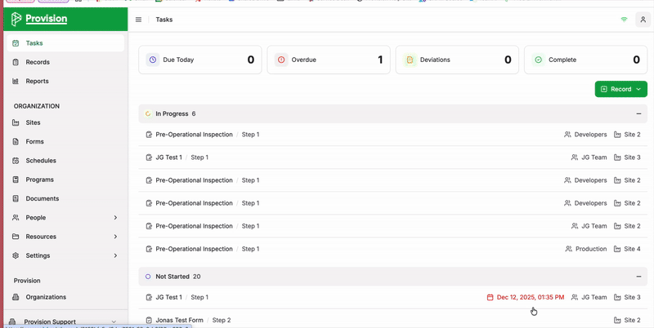
Task: Open the Provision Support switcher
Action: 65,321
